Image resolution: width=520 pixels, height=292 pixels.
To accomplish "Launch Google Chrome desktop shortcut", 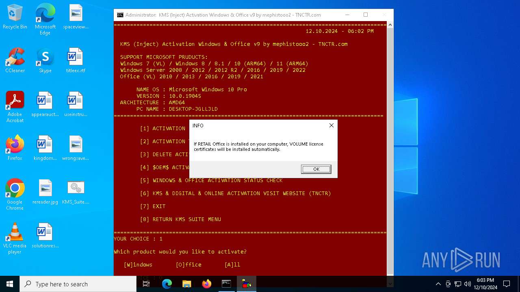I will [15, 195].
